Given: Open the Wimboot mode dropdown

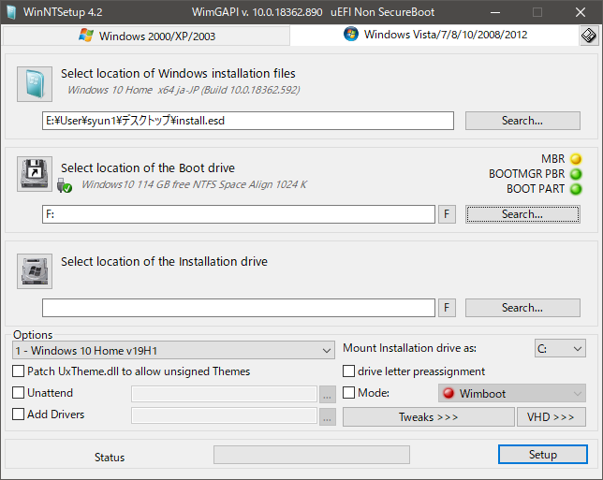Looking at the screenshot, I should 512,393.
